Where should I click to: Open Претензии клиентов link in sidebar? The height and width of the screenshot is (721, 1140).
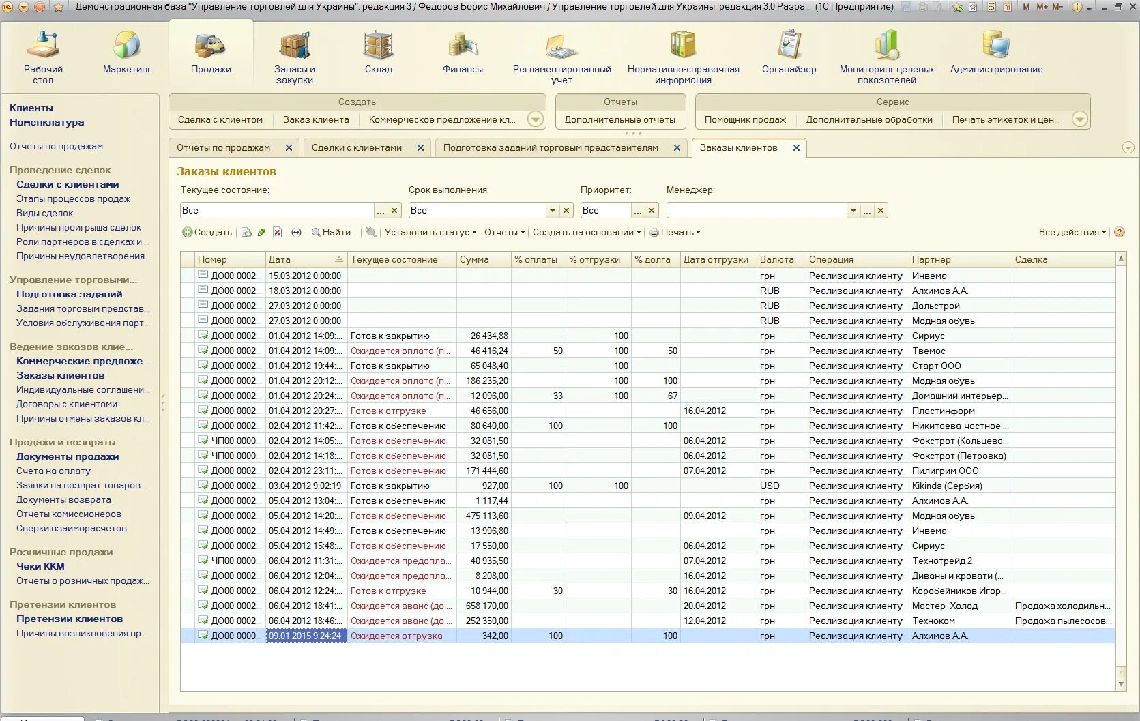70,619
